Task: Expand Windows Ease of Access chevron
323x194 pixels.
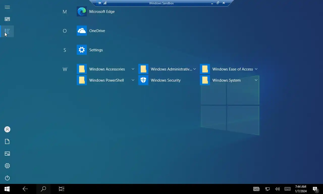Action: 256,69
